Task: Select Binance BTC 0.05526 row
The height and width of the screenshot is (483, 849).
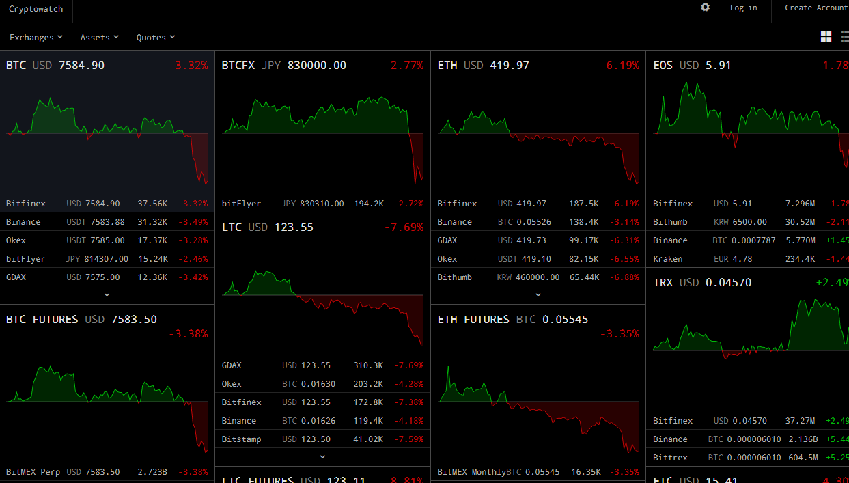Action: (x=538, y=222)
